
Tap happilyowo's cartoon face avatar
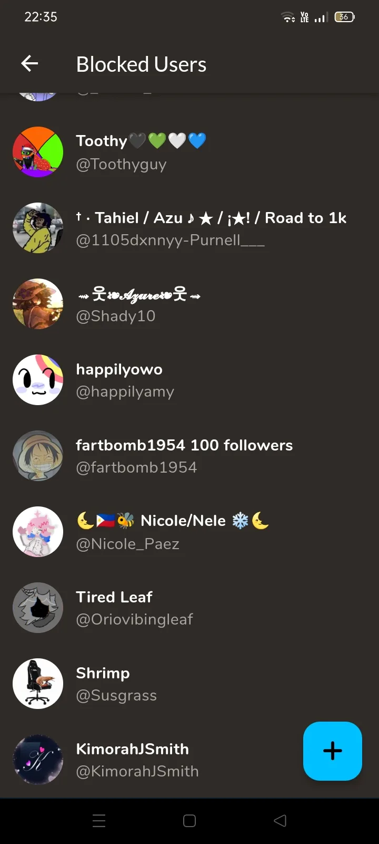click(38, 380)
